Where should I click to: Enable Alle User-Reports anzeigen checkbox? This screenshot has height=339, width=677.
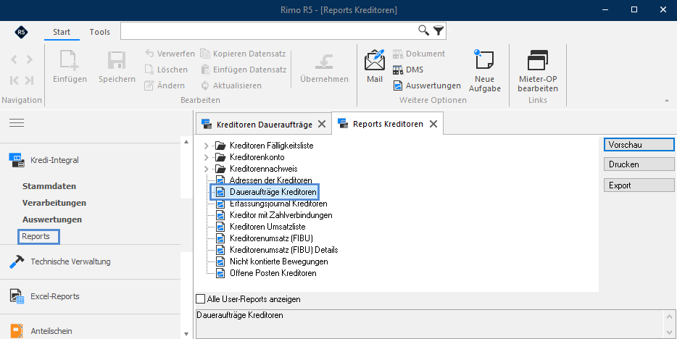pos(201,299)
